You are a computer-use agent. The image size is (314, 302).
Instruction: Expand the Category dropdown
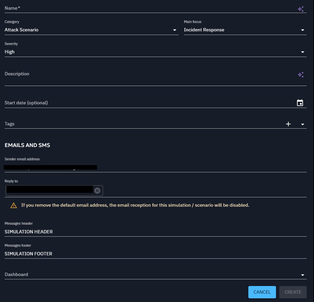pos(174,30)
